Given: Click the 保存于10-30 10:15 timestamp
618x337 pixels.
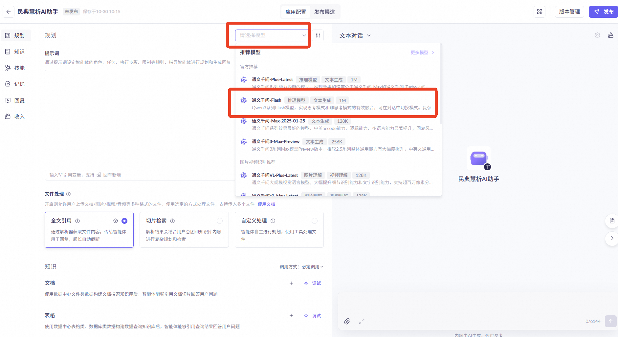Looking at the screenshot, I should 102,12.
